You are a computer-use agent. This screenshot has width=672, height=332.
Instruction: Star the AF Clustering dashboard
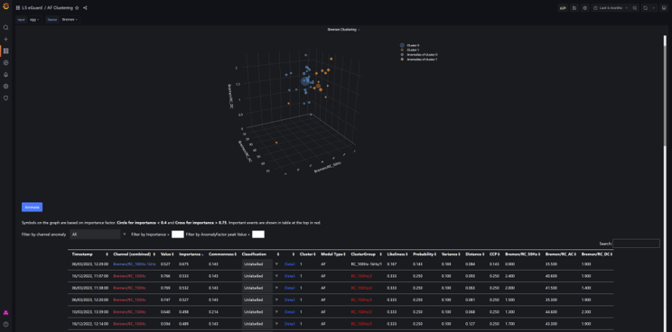(x=77, y=8)
